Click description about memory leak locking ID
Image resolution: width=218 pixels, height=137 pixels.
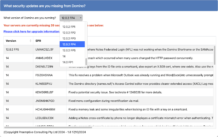tap(128, 110)
